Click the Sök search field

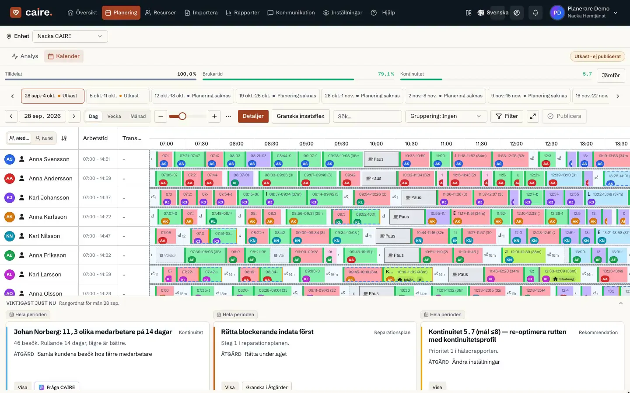tap(367, 116)
